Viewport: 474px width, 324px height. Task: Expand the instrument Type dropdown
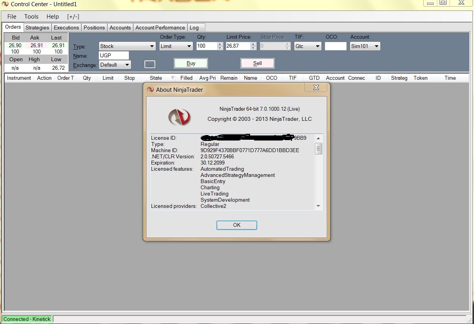152,46
